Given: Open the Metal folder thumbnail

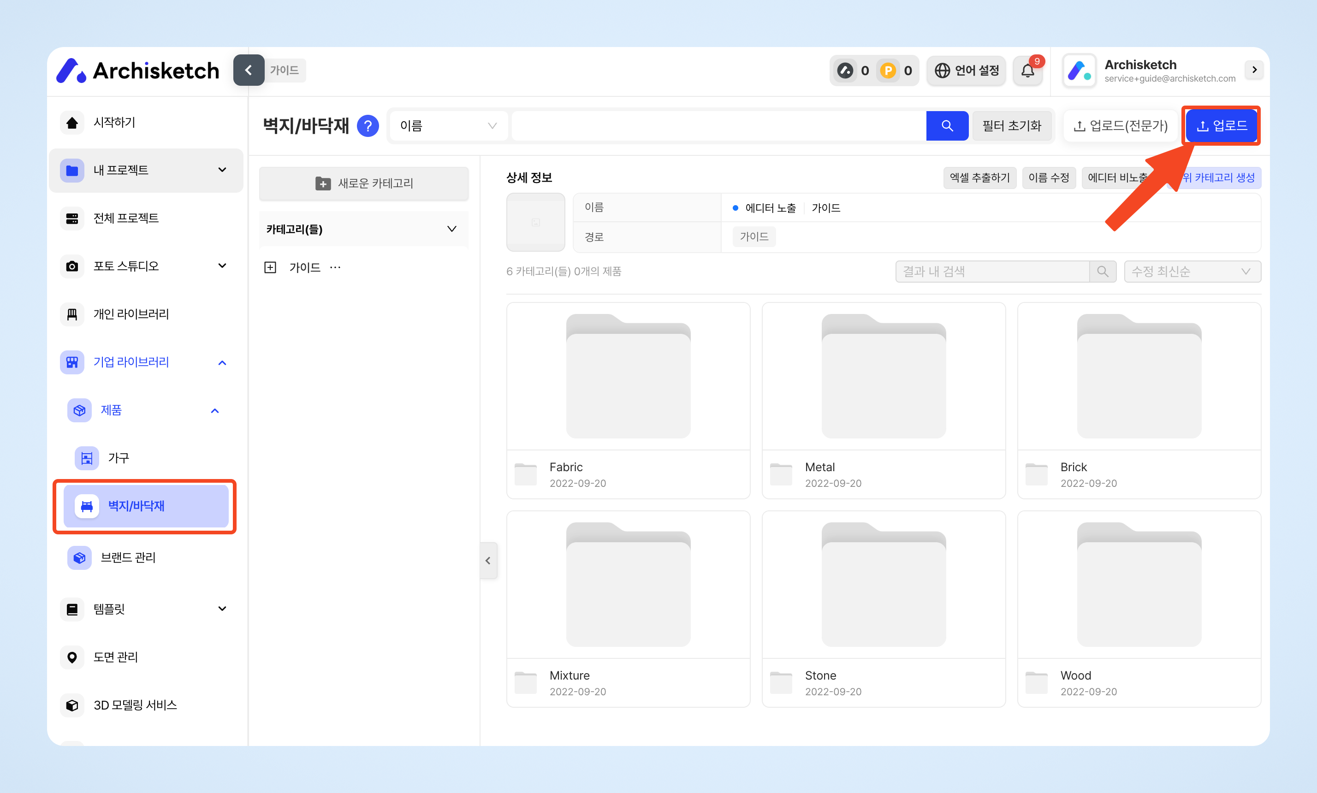Looking at the screenshot, I should click(x=884, y=376).
